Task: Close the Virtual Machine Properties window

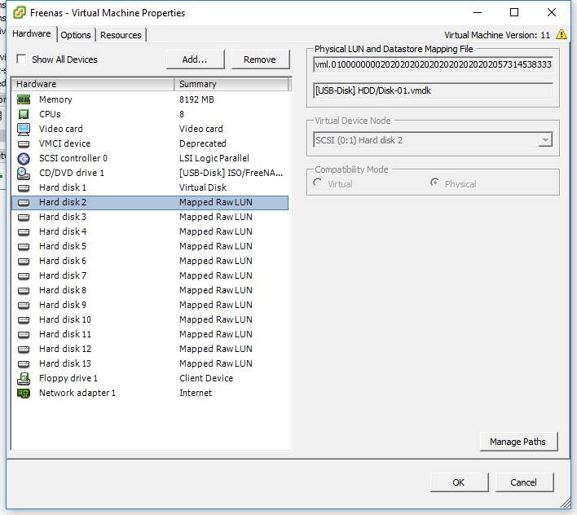Action: point(552,12)
